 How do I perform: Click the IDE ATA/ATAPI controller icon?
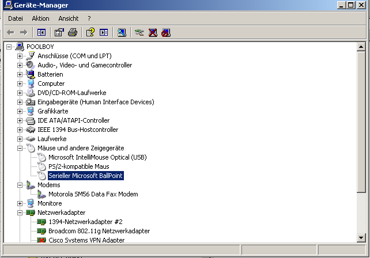point(30,120)
